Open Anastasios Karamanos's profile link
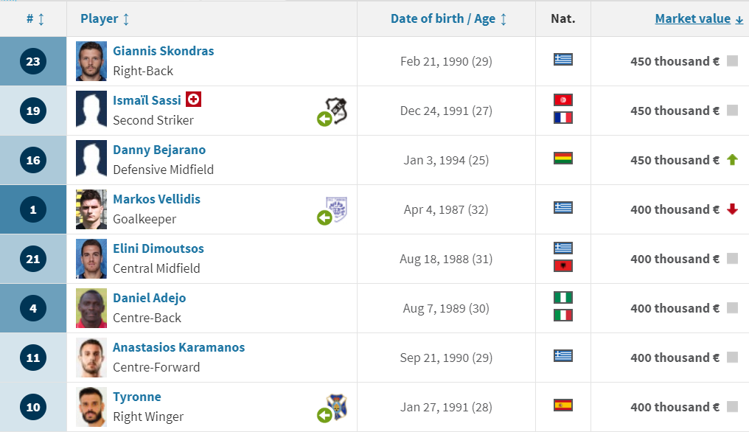The image size is (749, 432). pyautogui.click(x=178, y=347)
